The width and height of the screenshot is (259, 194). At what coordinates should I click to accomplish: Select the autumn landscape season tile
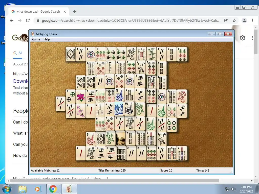tap(120, 139)
